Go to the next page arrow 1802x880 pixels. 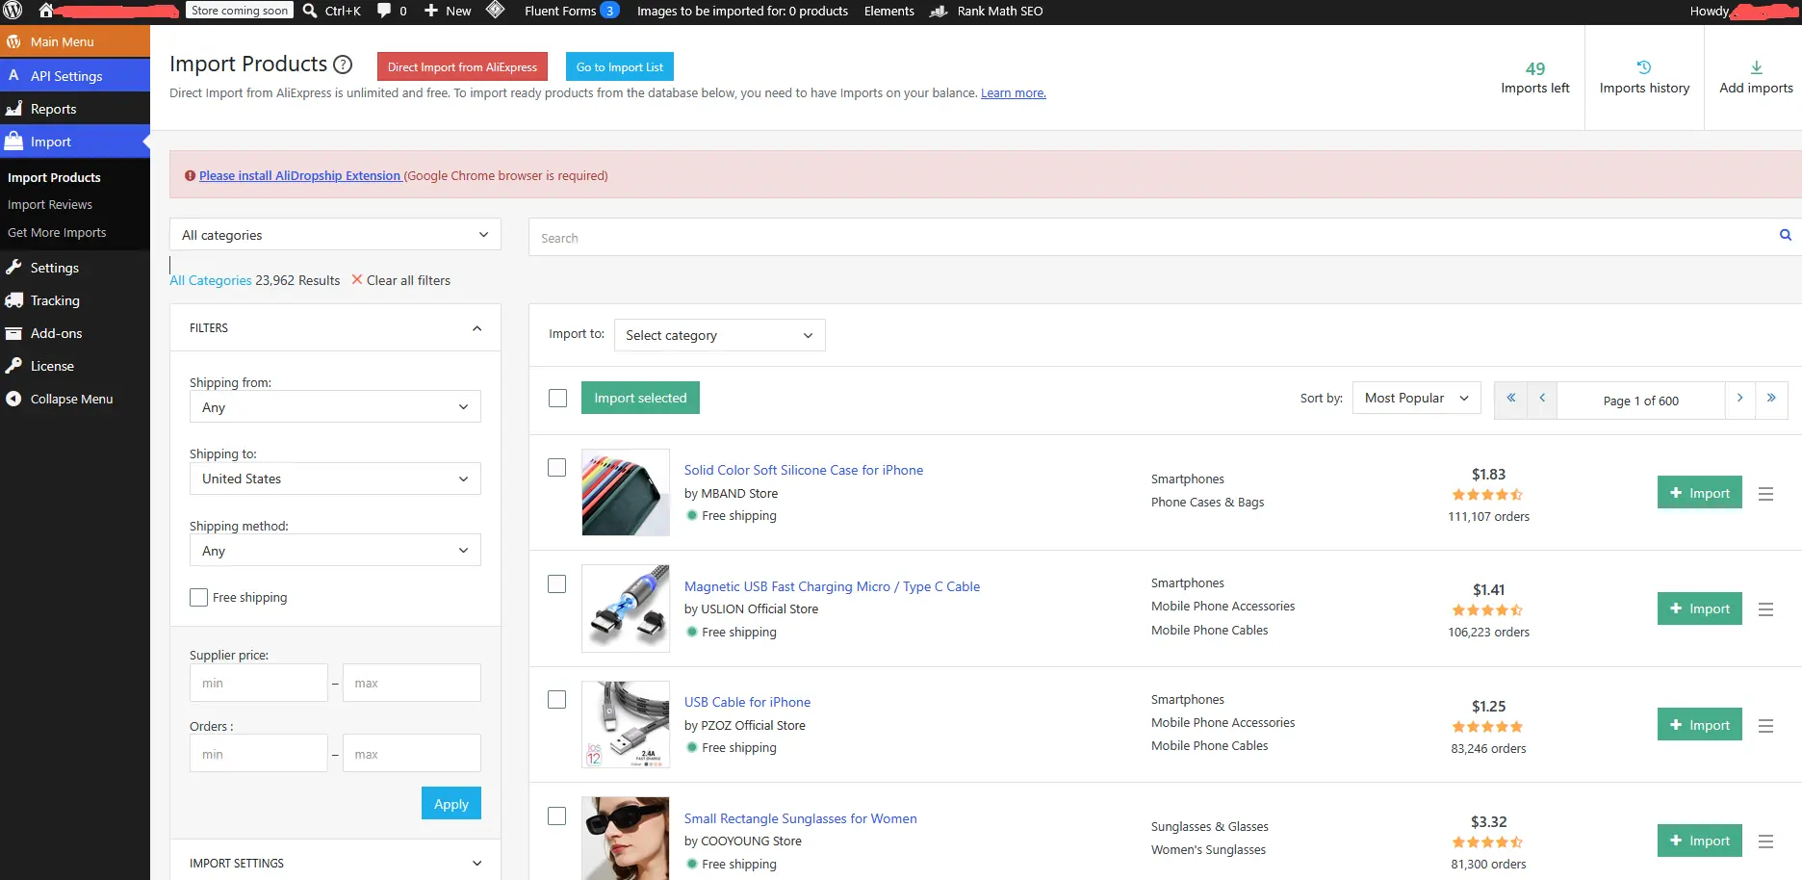[x=1739, y=399]
